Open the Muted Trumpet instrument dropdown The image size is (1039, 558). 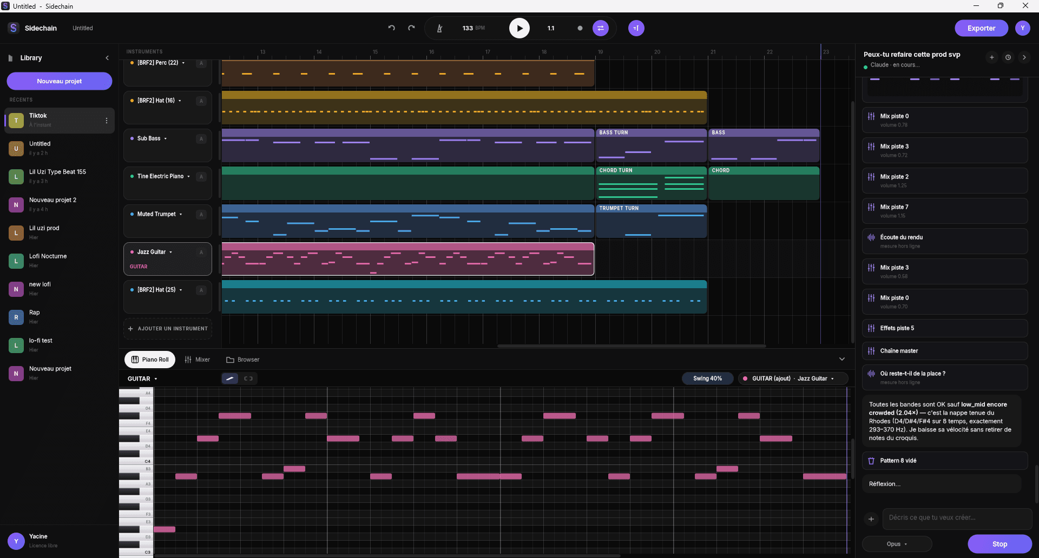tap(181, 214)
